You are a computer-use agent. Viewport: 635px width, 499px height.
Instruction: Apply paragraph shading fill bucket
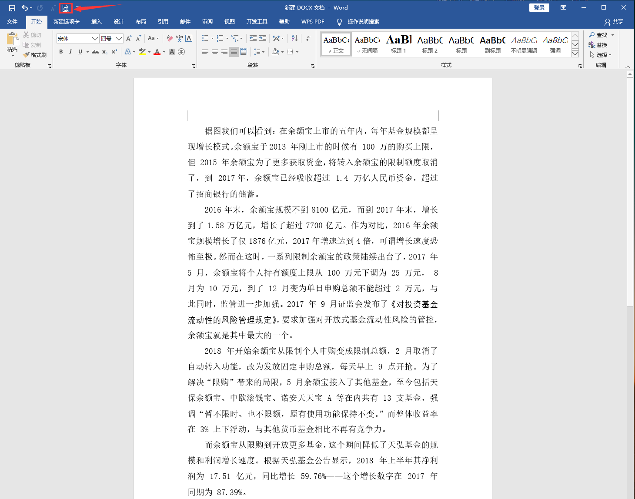(x=275, y=52)
